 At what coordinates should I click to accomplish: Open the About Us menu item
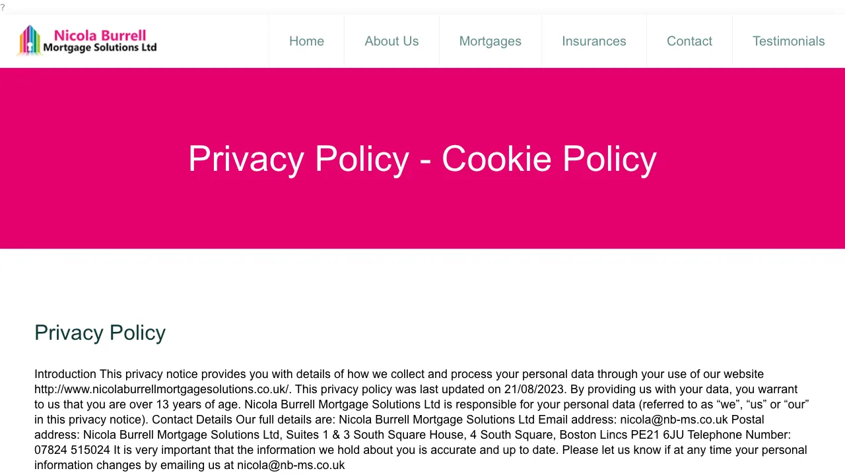point(391,41)
